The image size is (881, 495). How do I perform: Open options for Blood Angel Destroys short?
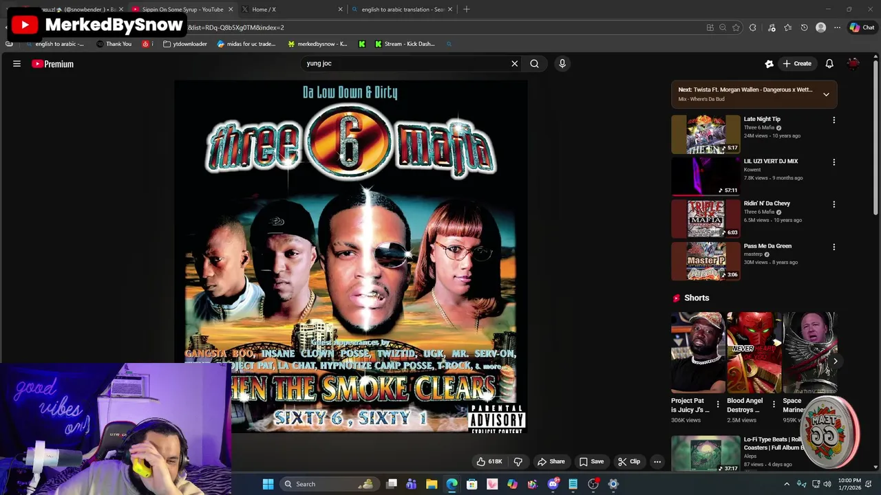coord(774,404)
